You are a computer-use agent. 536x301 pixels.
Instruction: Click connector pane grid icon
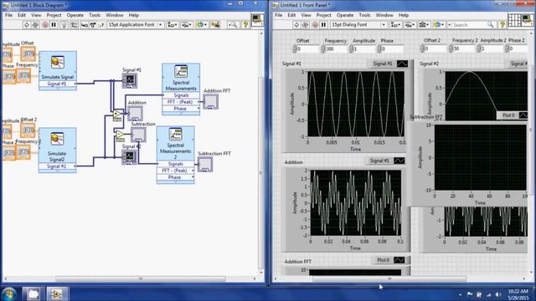[x=514, y=20]
